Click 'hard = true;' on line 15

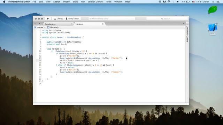tap(67, 63)
